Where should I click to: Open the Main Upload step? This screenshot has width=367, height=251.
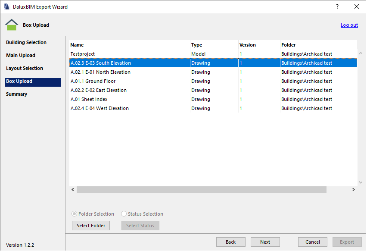(21, 55)
